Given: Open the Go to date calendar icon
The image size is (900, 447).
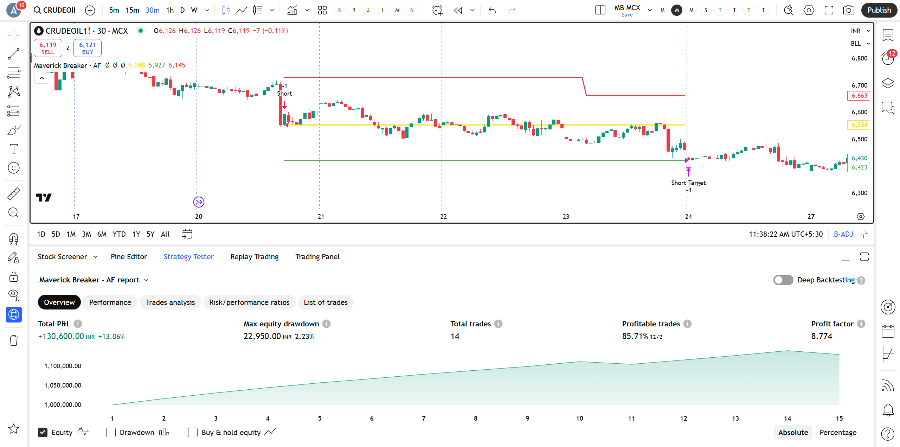Looking at the screenshot, I should coord(187,234).
